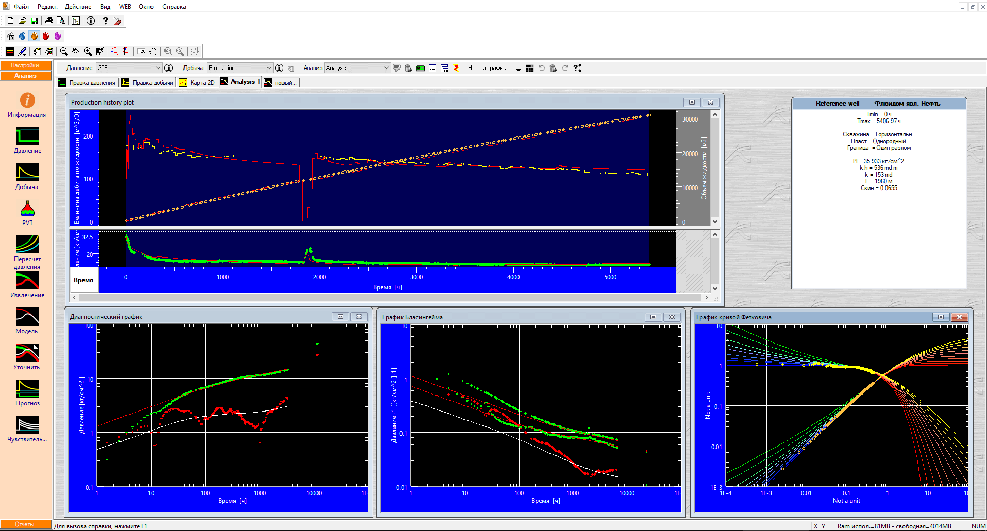The image size is (987, 531).
Task: Click info icon next to Добыча field
Action: coord(279,68)
